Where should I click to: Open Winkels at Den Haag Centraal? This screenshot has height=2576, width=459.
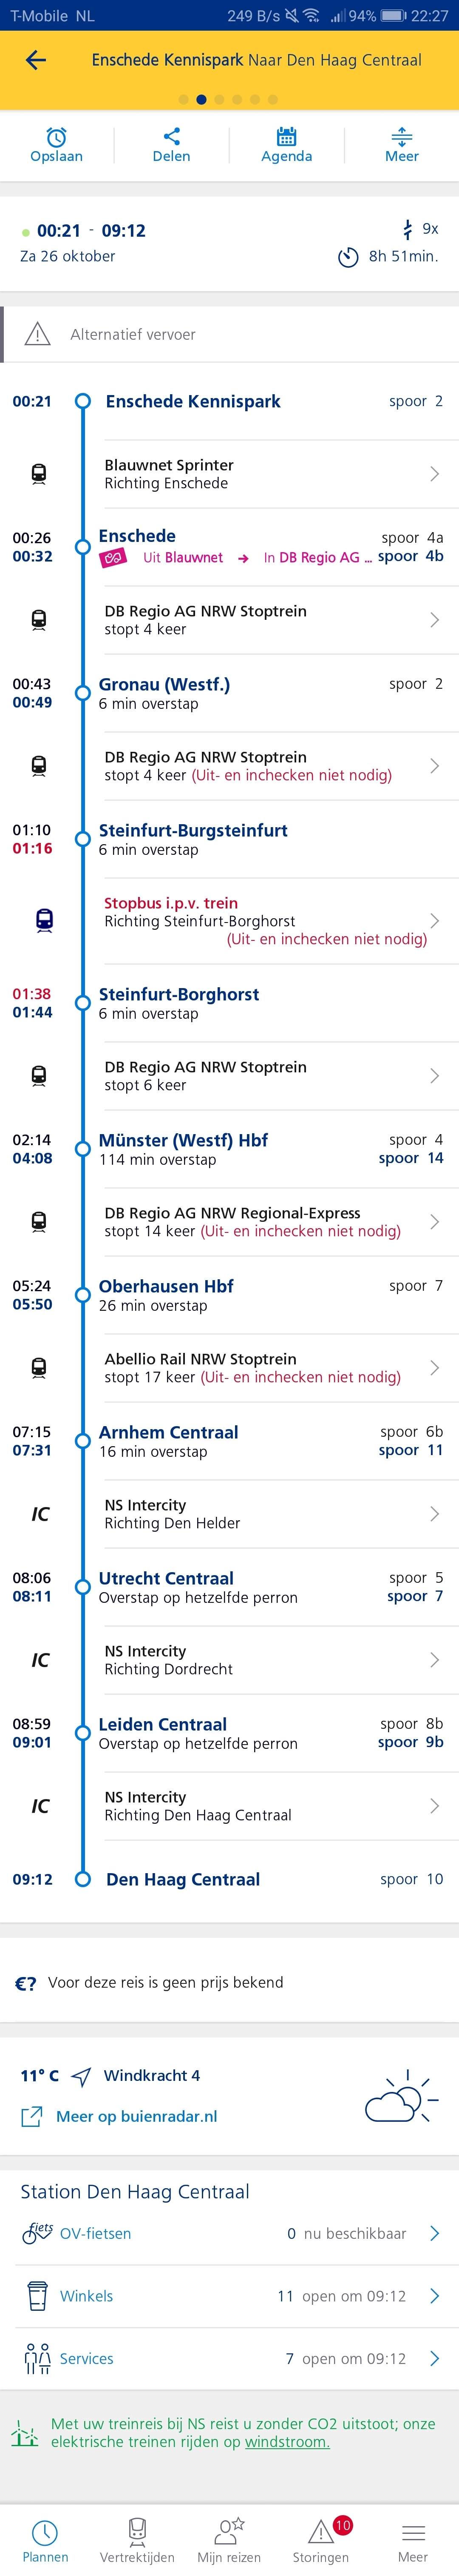click(x=229, y=2296)
